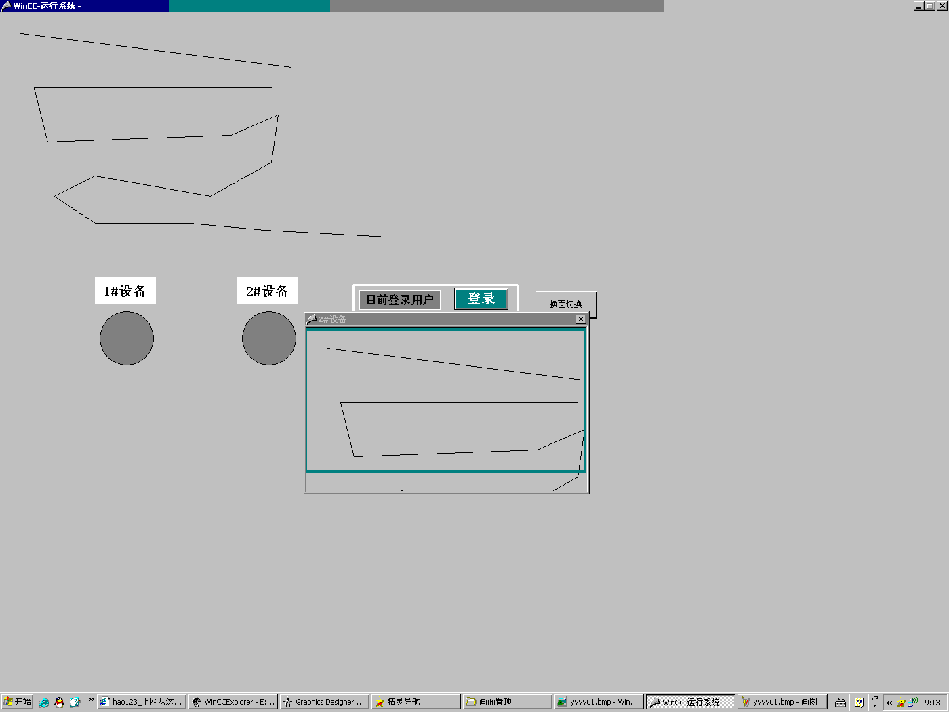The height and width of the screenshot is (712, 949).
Task: Switch to yyyyu1.bmp 画图 taskbar item
Action: (x=782, y=702)
